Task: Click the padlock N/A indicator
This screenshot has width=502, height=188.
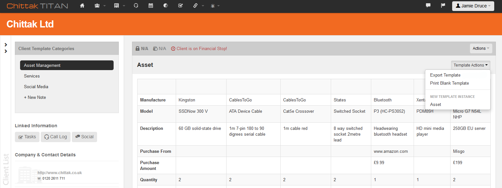Action: click(142, 48)
